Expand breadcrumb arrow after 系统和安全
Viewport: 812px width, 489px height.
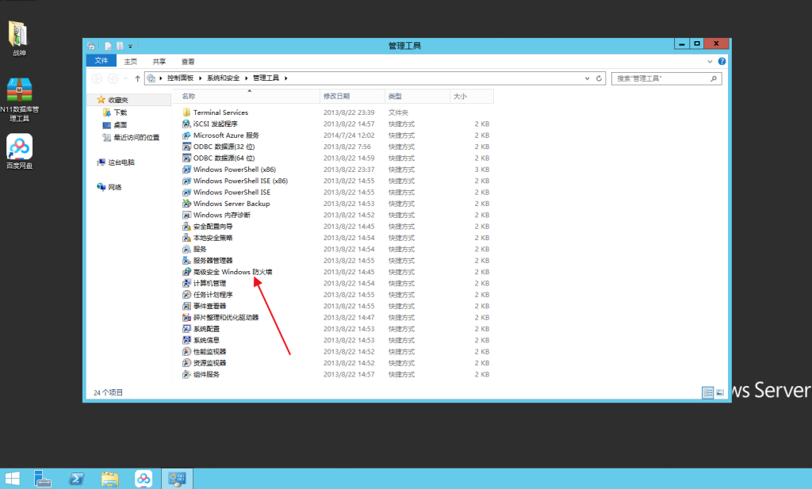point(246,78)
